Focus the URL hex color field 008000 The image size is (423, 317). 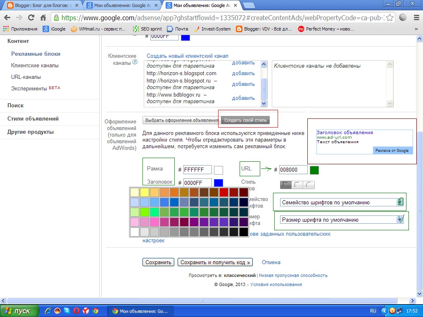point(293,170)
